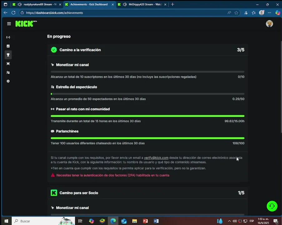Click the lock site info icon
The width and height of the screenshot is (282, 225).
pyautogui.click(x=22, y=13)
